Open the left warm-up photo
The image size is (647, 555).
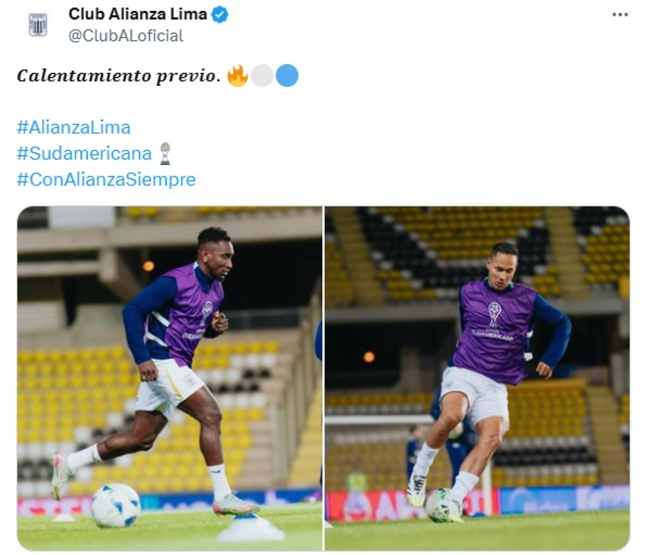(x=170, y=379)
